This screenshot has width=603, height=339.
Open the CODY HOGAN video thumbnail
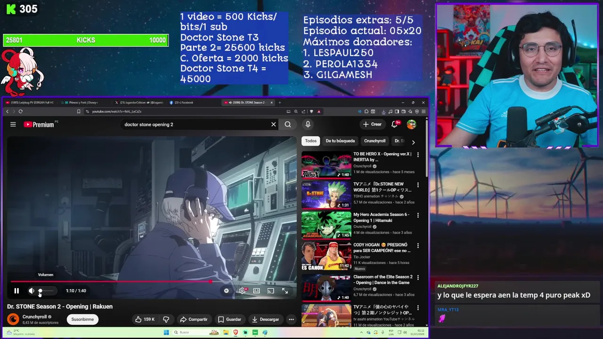326,256
